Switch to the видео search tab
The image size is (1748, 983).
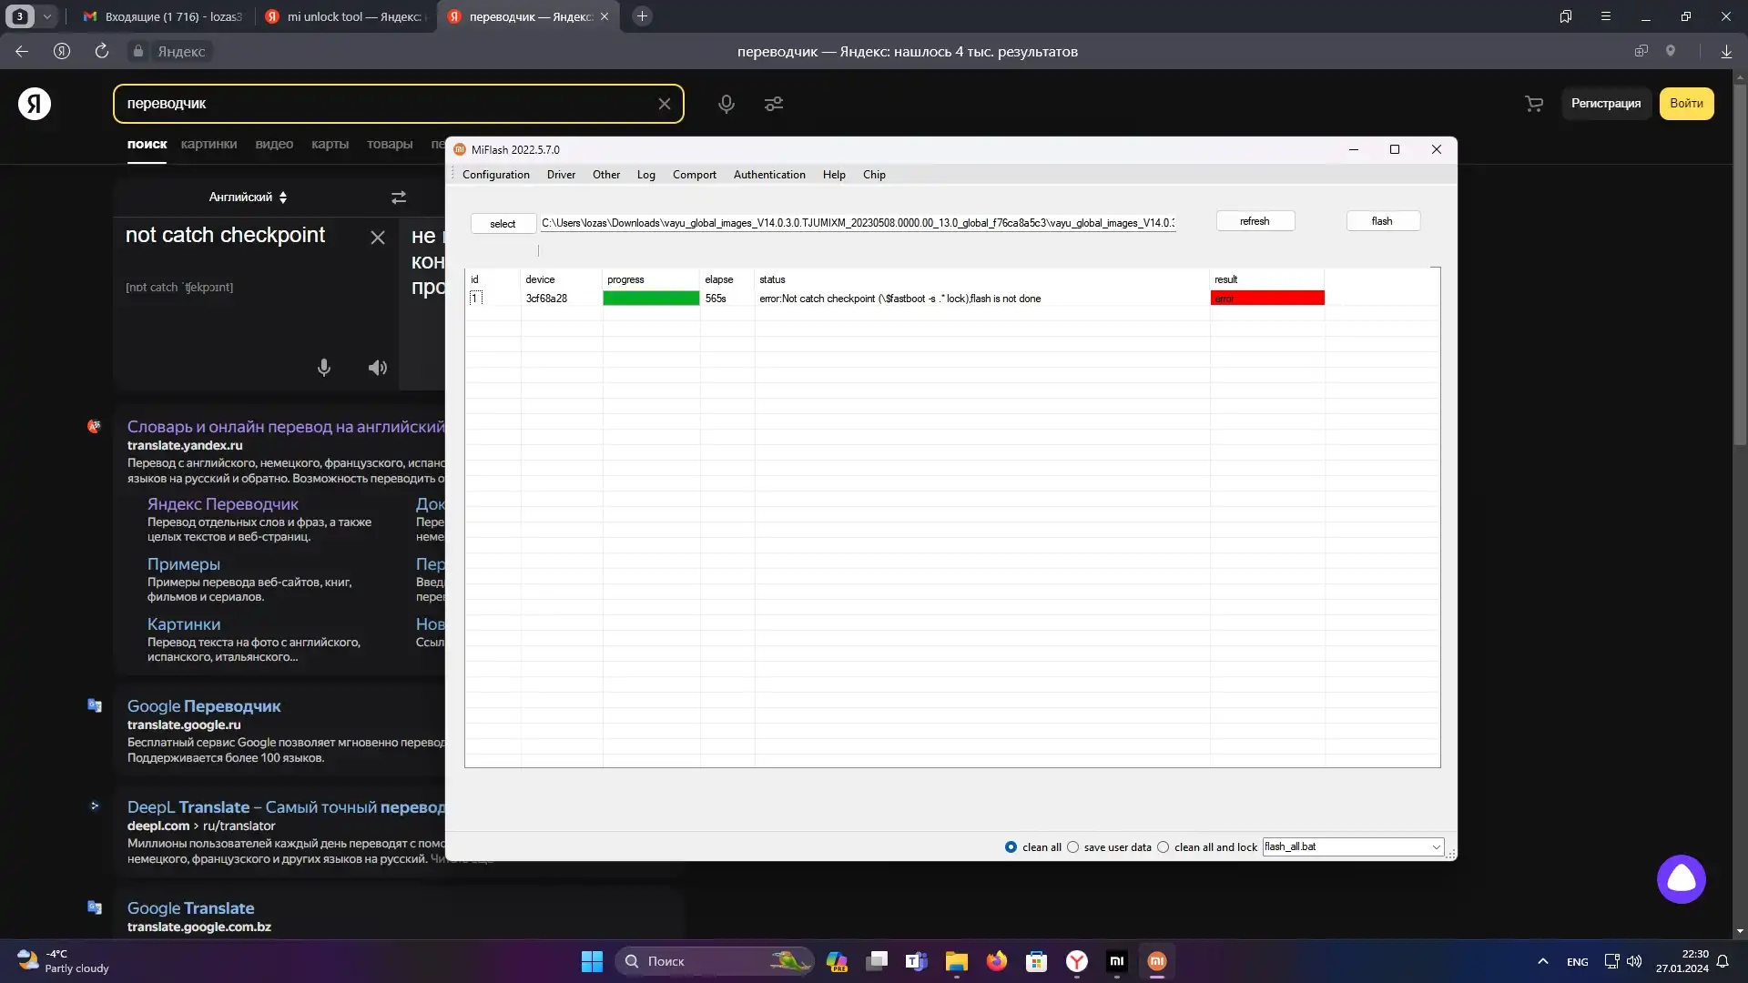(274, 144)
